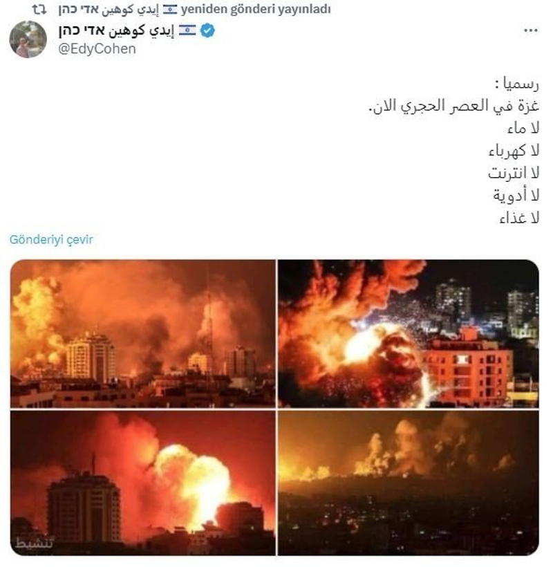Click the first Arabic line of the tweet text
553x567 pixels.
click(517, 84)
